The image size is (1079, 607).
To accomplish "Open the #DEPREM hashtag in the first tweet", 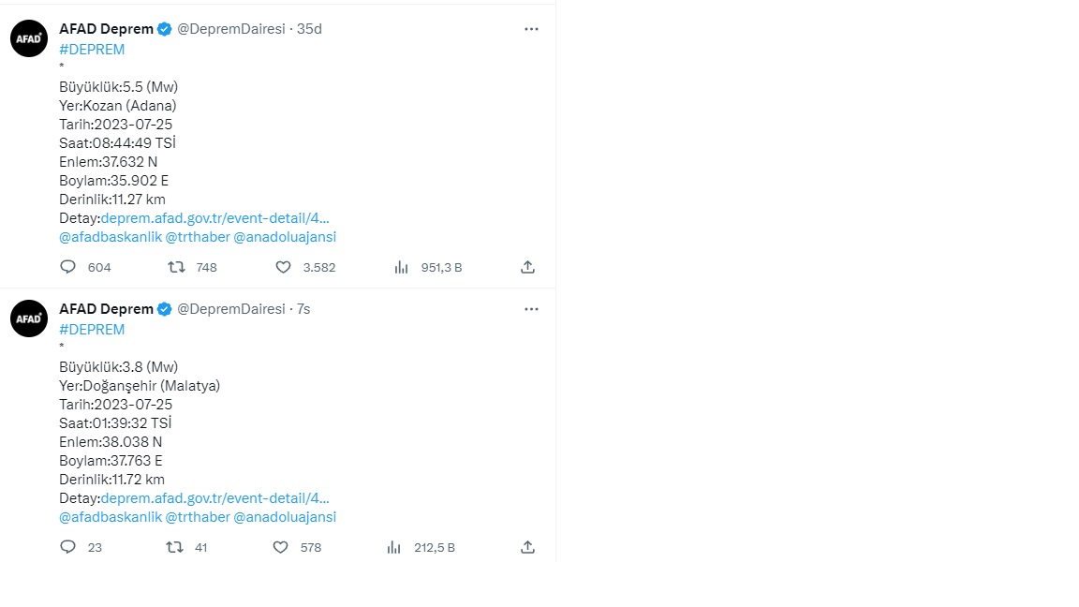I will [x=92, y=50].
